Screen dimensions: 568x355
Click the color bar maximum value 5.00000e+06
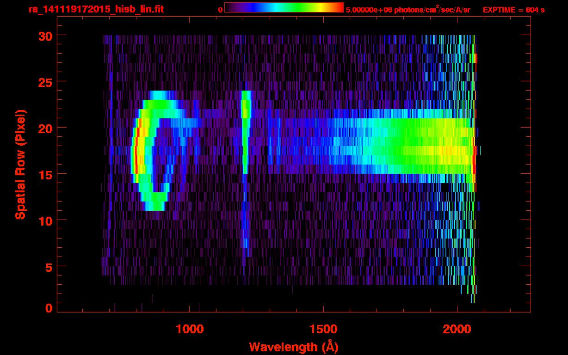coord(369,10)
